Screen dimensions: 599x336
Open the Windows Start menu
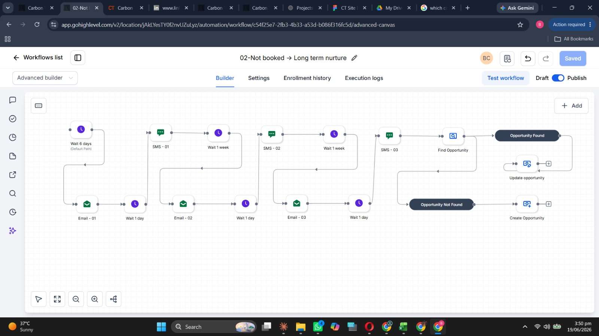point(161,327)
